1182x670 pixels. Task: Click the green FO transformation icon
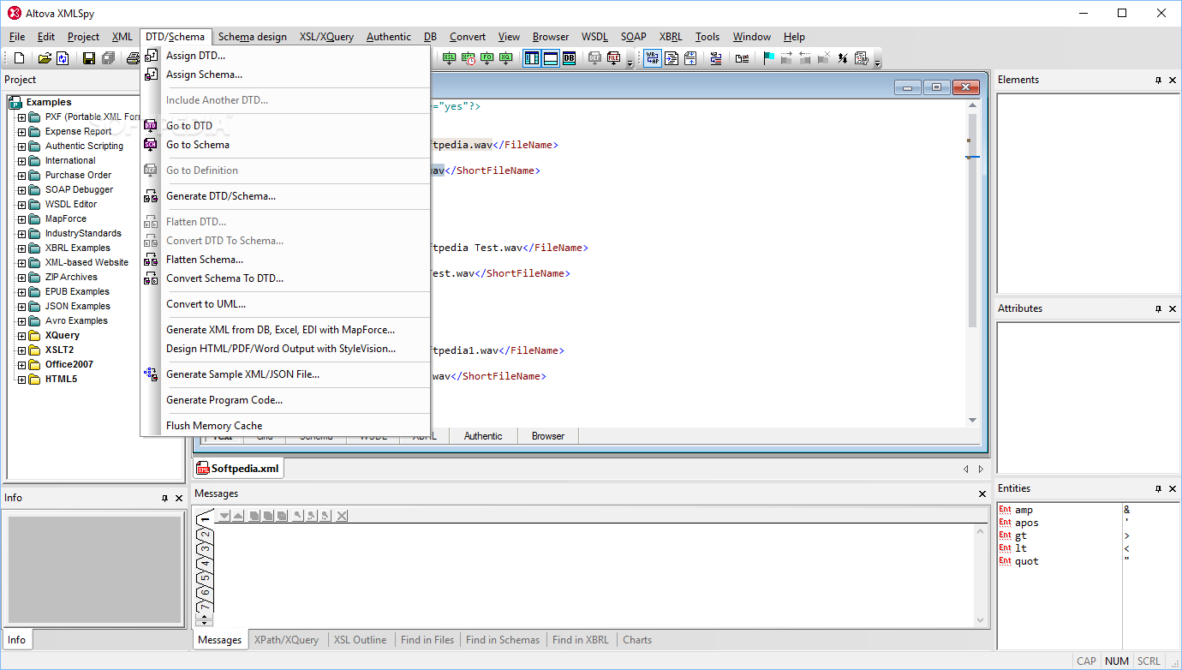point(487,58)
